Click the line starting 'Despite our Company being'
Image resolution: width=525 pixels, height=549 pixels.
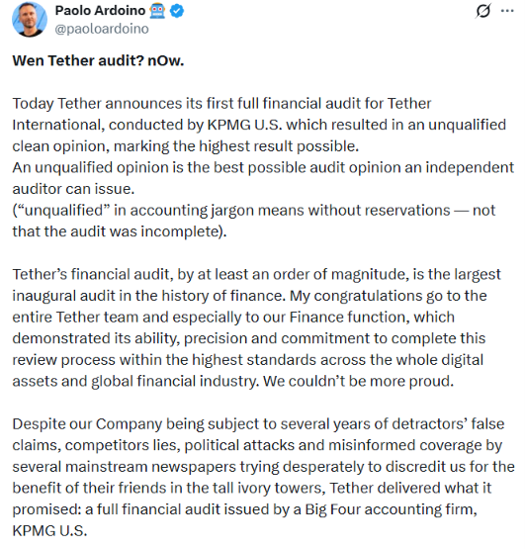(x=258, y=424)
